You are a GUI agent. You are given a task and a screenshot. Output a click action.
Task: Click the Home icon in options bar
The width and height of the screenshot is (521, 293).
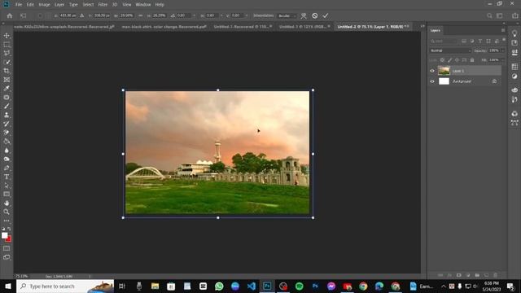[10, 15]
